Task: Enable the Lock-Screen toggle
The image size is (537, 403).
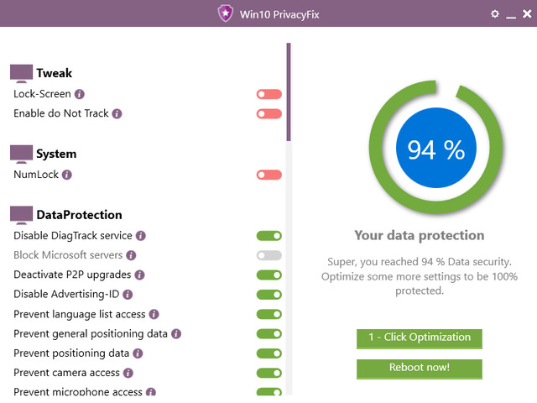Action: pyautogui.click(x=269, y=94)
